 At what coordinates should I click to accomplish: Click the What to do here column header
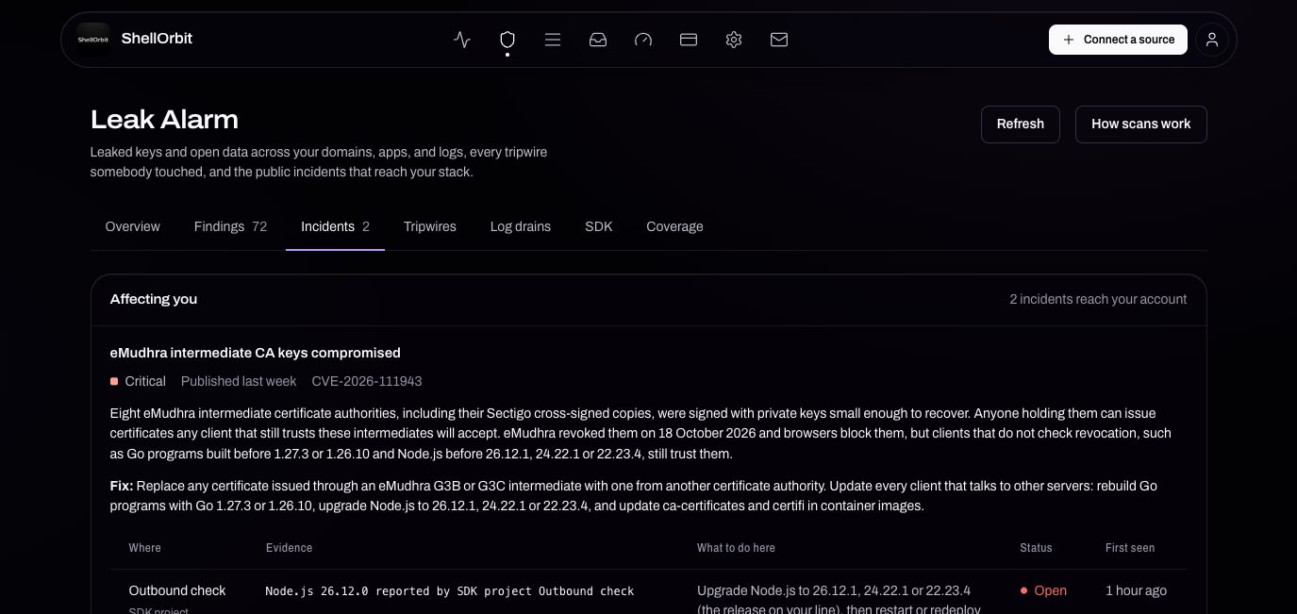pyautogui.click(x=736, y=548)
